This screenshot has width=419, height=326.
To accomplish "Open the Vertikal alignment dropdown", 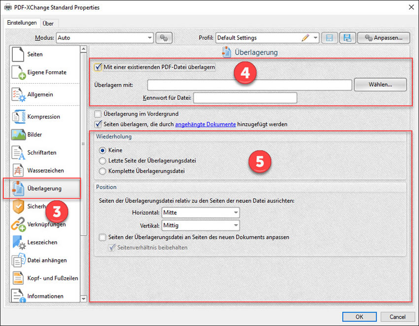I will (x=201, y=226).
